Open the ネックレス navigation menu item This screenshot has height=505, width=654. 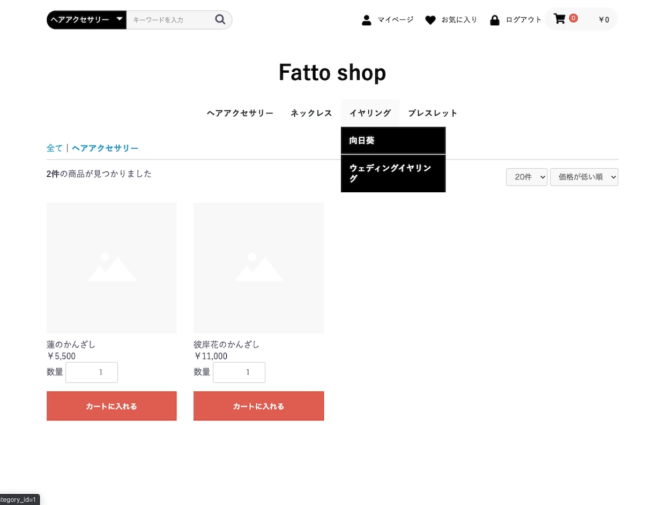[x=311, y=113]
